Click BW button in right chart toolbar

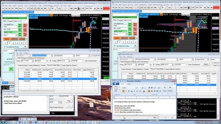pyautogui.click(x=155, y=8)
